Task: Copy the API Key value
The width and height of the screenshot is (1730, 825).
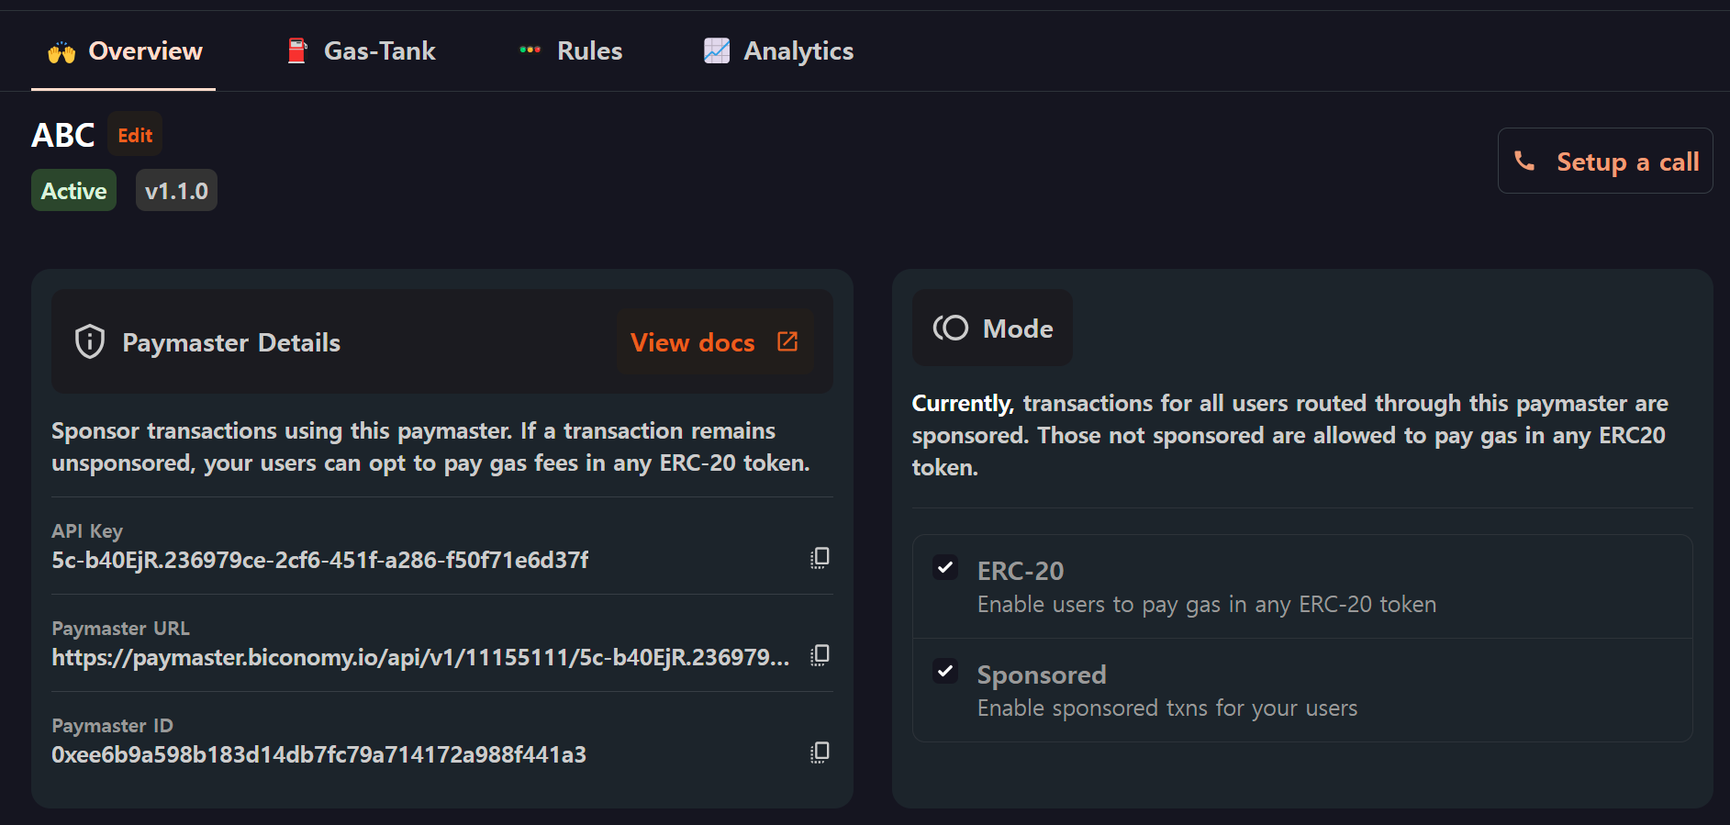Action: tap(820, 558)
